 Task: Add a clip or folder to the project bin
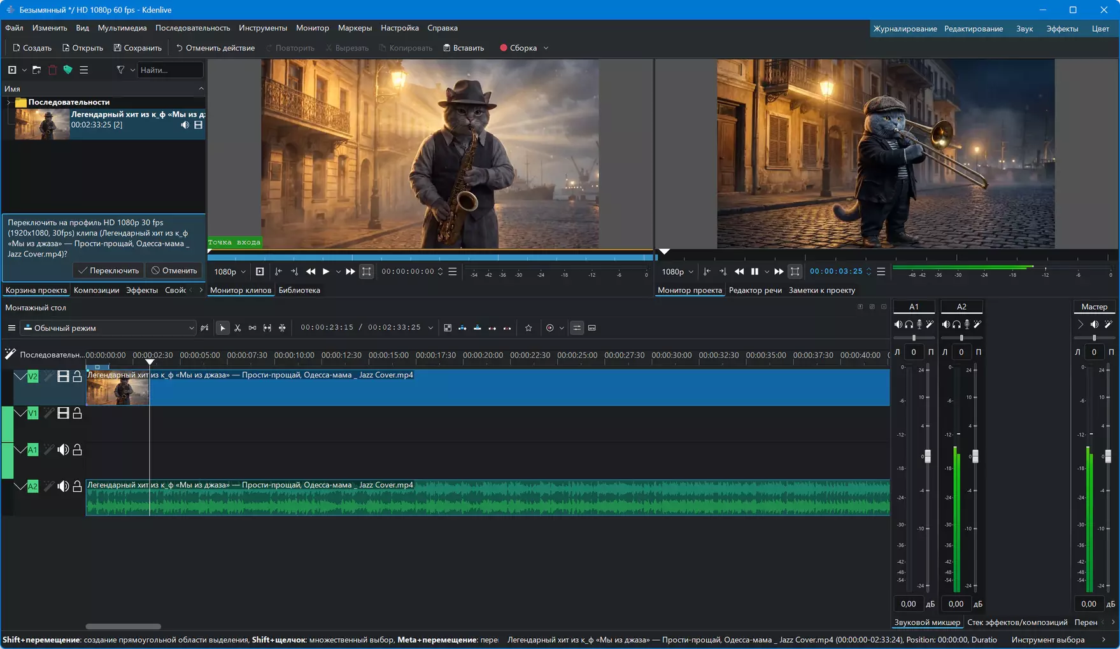point(12,70)
